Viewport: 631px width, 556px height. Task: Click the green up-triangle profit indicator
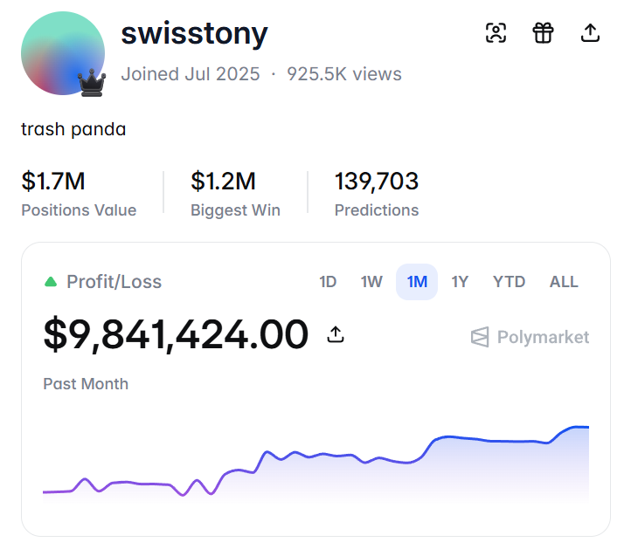(x=51, y=281)
